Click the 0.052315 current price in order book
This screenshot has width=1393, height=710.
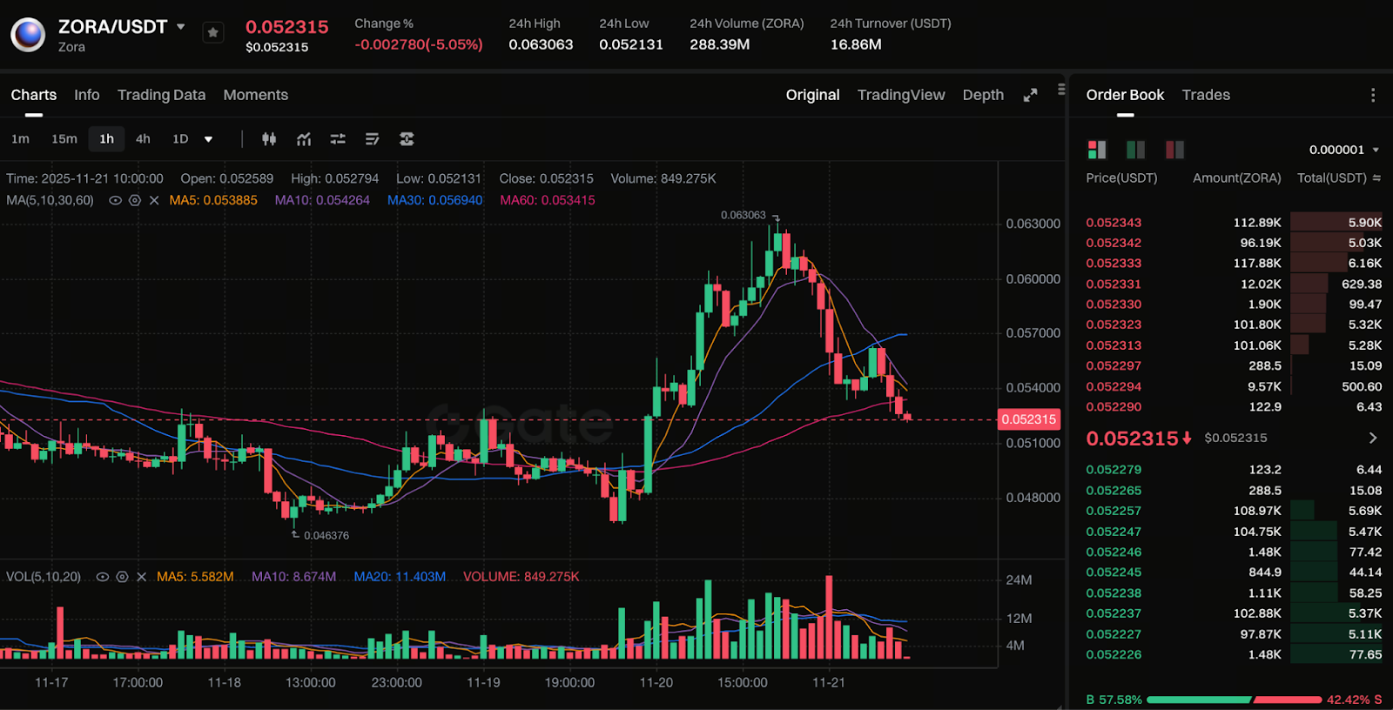tap(1132, 439)
